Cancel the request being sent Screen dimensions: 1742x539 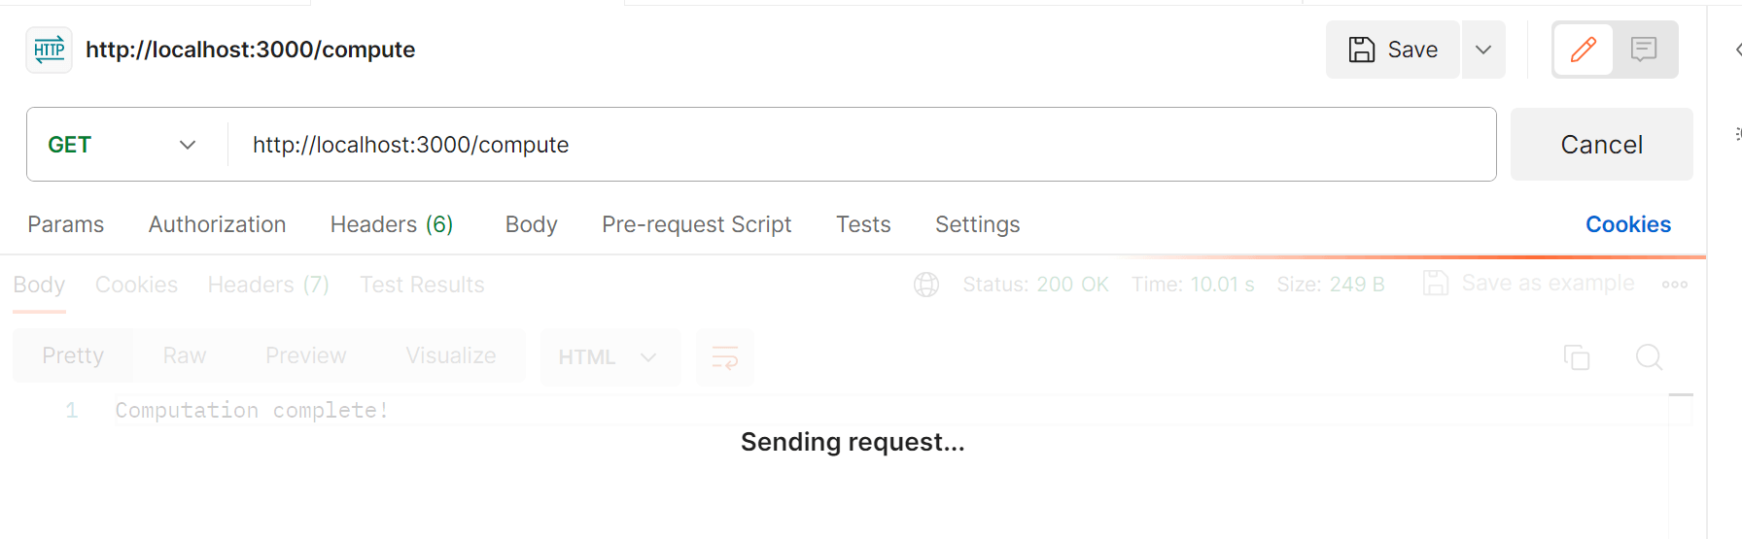[1602, 145]
